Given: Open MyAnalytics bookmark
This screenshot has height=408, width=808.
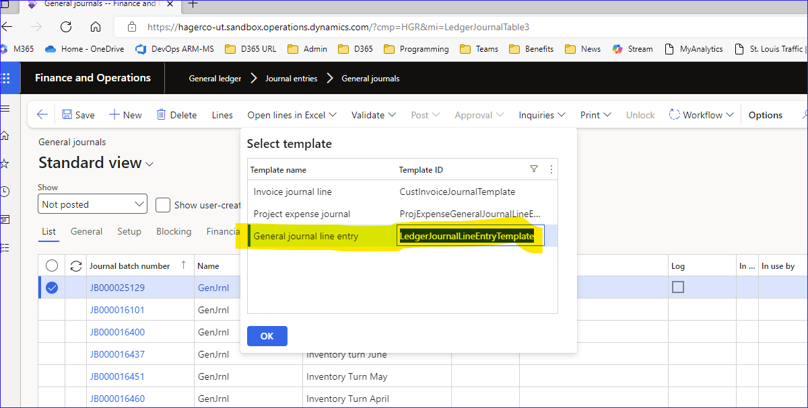Looking at the screenshot, I should point(694,49).
